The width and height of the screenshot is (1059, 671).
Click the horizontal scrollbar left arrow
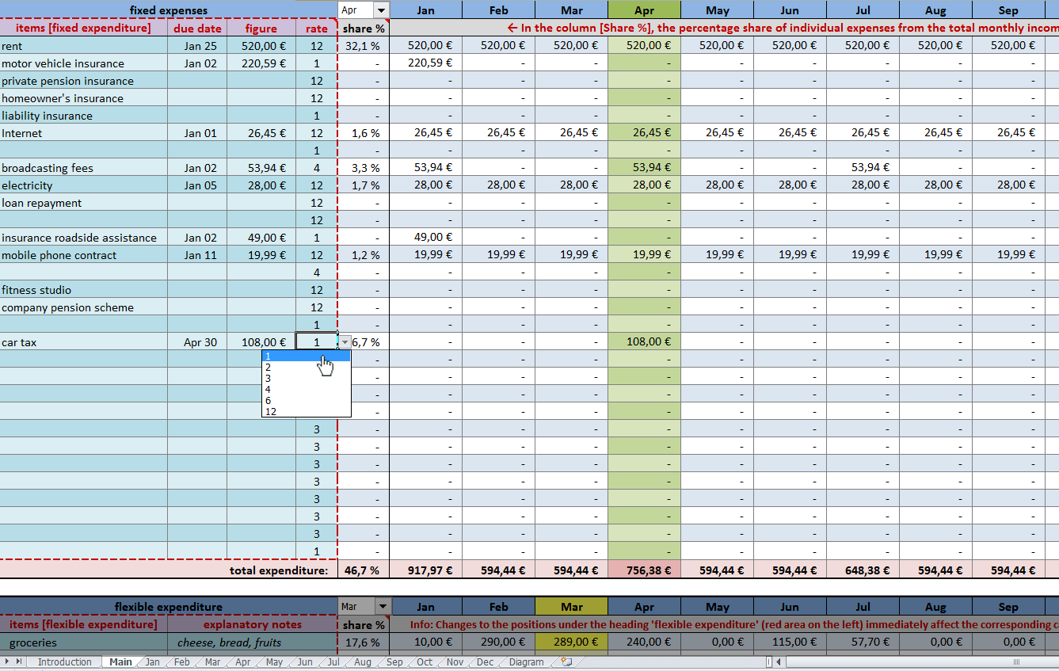pos(779,662)
